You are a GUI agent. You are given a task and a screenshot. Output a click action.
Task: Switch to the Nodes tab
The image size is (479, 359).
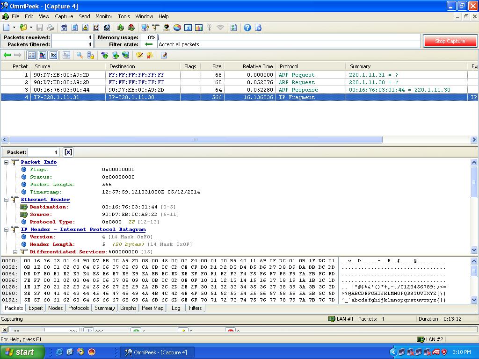point(55,308)
